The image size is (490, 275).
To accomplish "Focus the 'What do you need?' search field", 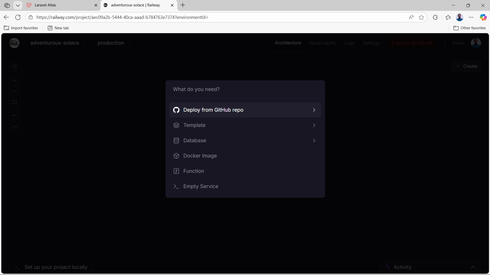I will 245,89.
